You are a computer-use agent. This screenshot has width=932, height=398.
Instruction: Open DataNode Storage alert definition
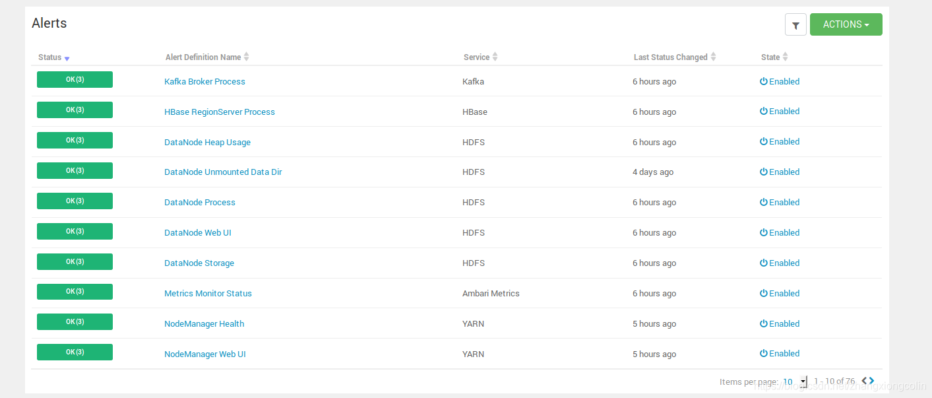click(199, 263)
